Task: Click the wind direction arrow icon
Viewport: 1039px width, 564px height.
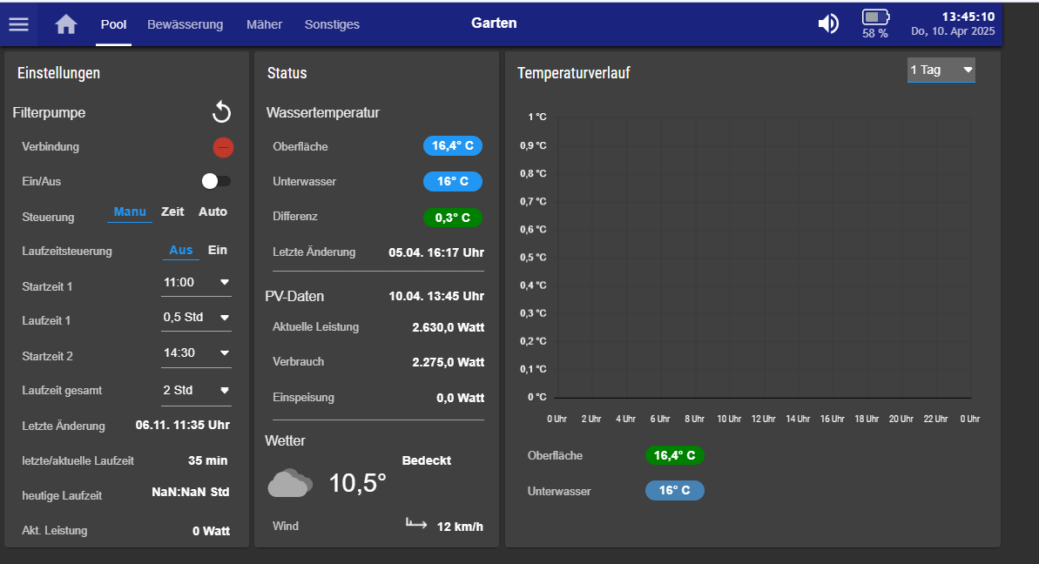Action: point(416,524)
